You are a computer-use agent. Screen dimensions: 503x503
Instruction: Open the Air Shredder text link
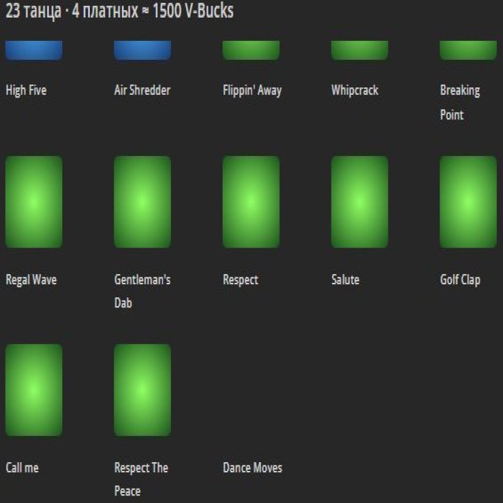(x=142, y=91)
